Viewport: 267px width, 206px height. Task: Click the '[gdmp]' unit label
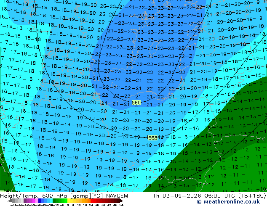tap(81, 196)
